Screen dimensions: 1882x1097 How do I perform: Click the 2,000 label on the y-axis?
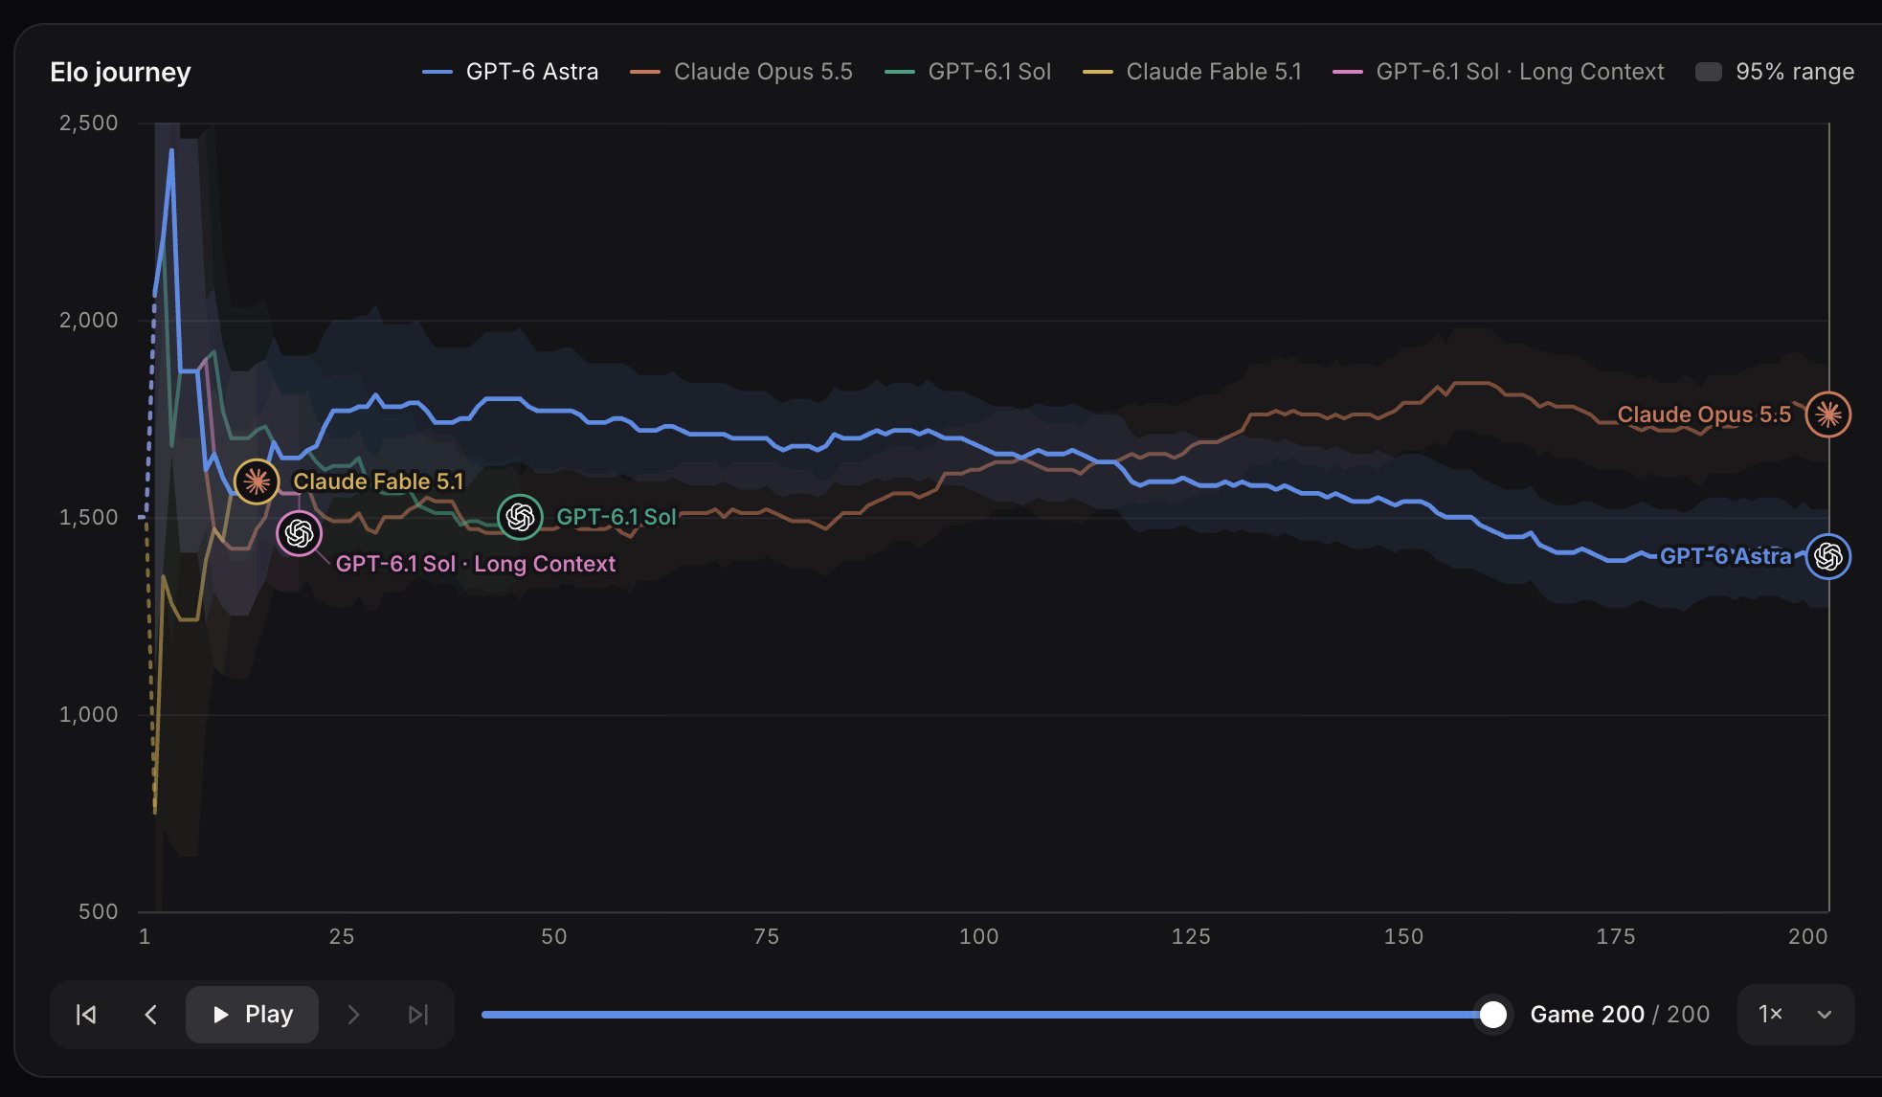(x=89, y=320)
